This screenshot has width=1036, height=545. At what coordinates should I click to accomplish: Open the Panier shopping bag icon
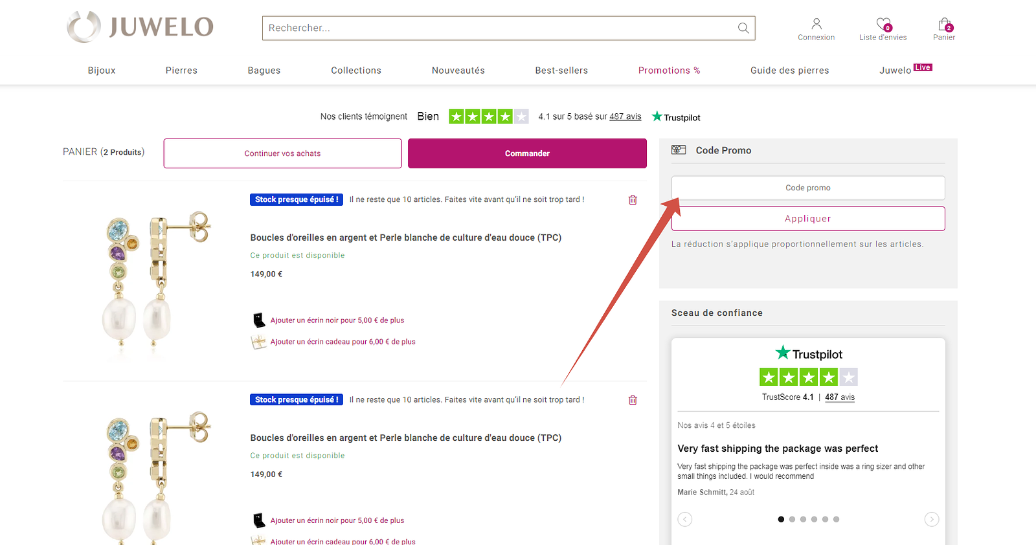coord(945,25)
